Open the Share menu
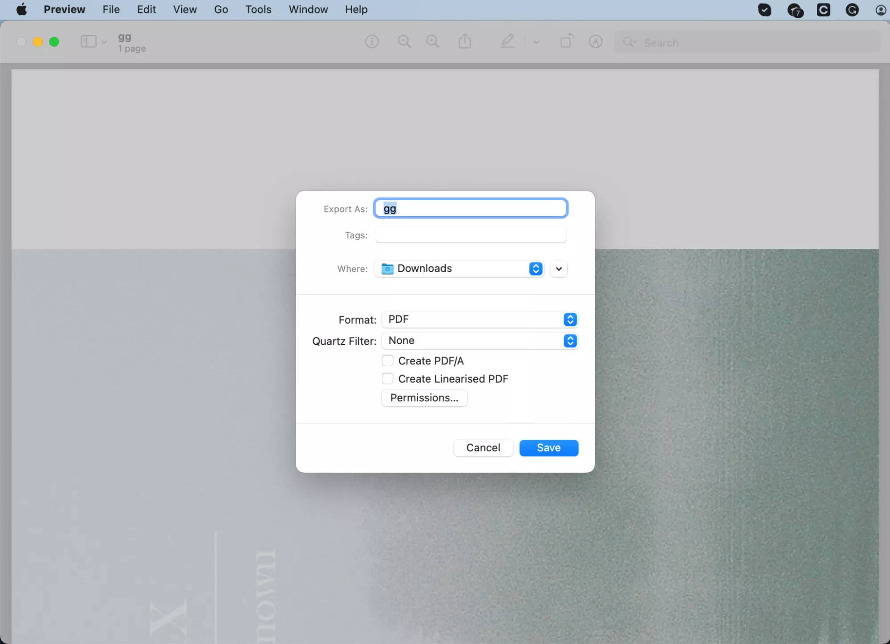 [464, 41]
